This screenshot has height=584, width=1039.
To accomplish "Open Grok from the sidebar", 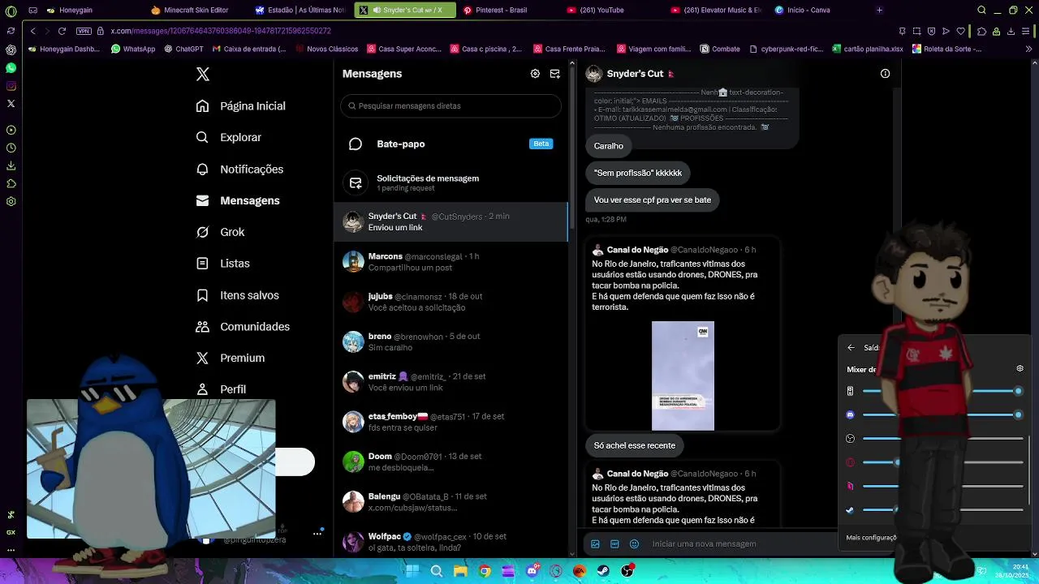I will 220,232.
